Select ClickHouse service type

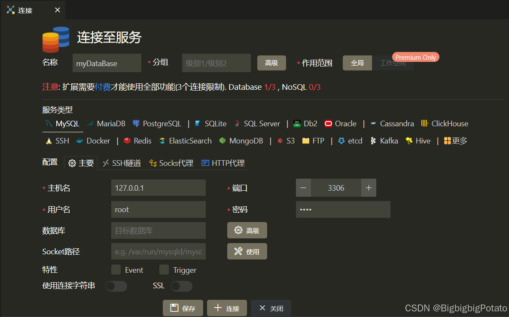(445, 124)
